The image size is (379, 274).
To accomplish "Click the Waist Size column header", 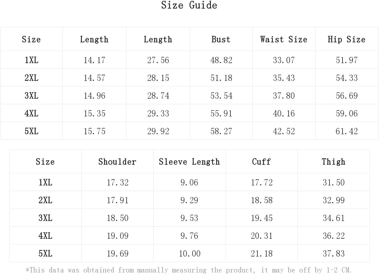I will pos(284,39).
